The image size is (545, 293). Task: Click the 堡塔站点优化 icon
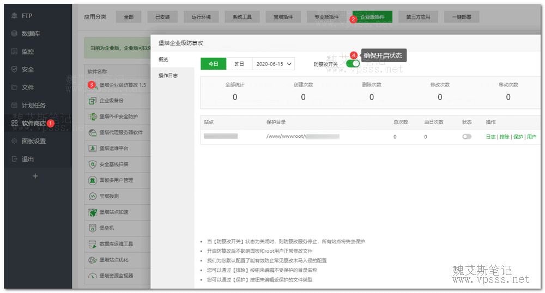93,260
